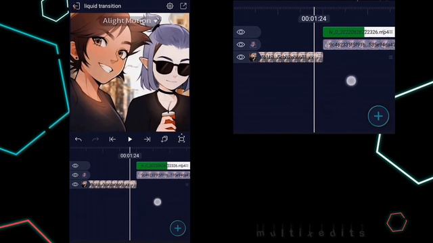Viewport: 433px width, 243px height.
Task: Select the green 22326.mp4 clip in zoomed timeline
Action: (359, 32)
